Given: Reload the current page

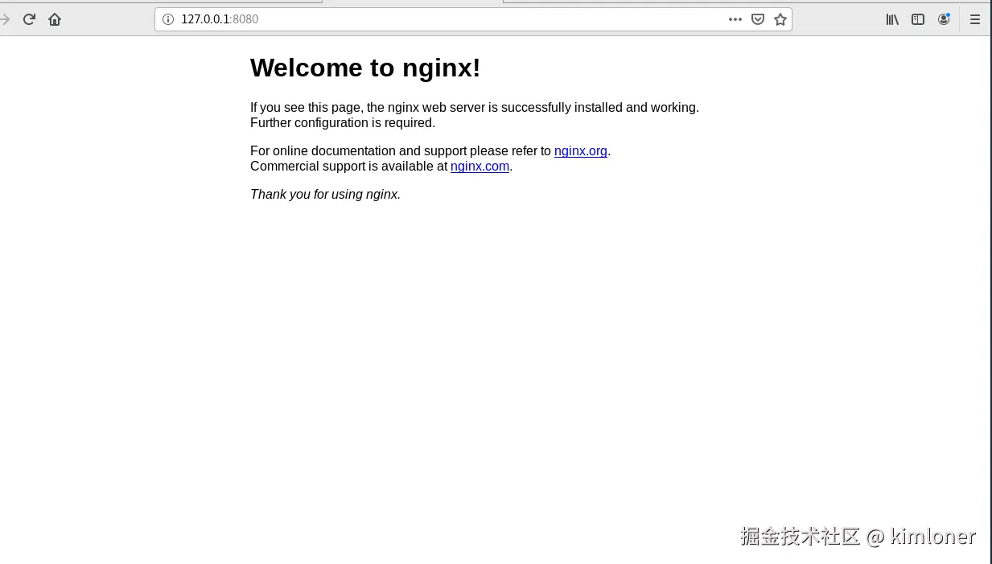Looking at the screenshot, I should click(29, 19).
